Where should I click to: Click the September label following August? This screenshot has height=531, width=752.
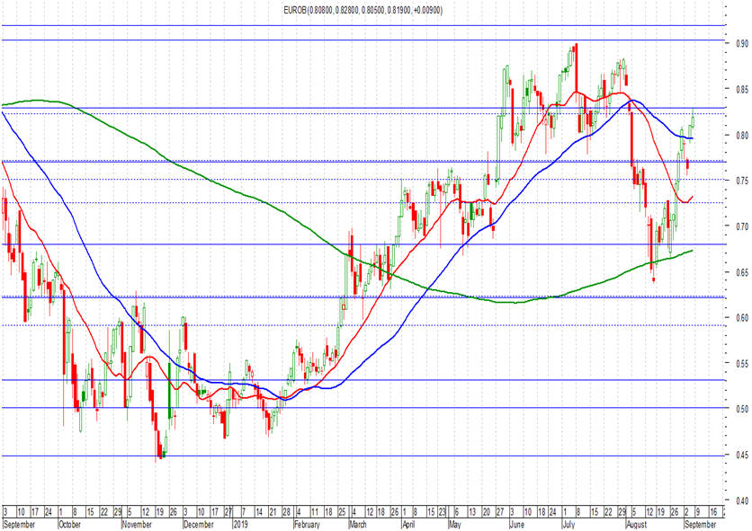click(x=701, y=525)
